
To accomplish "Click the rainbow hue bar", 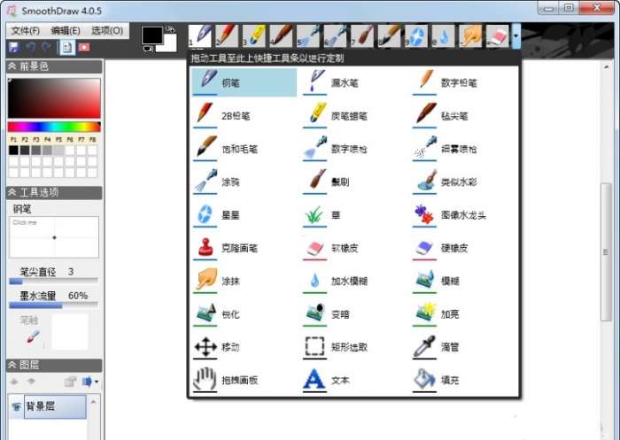I will pos(54,127).
